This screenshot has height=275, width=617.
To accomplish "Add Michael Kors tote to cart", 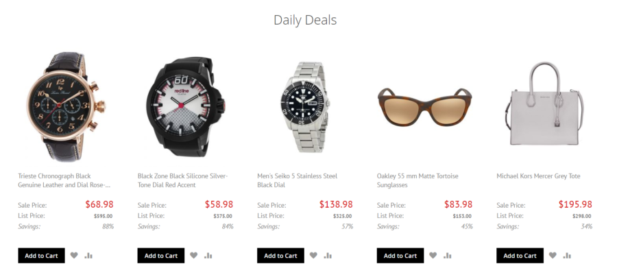I will 520,255.
